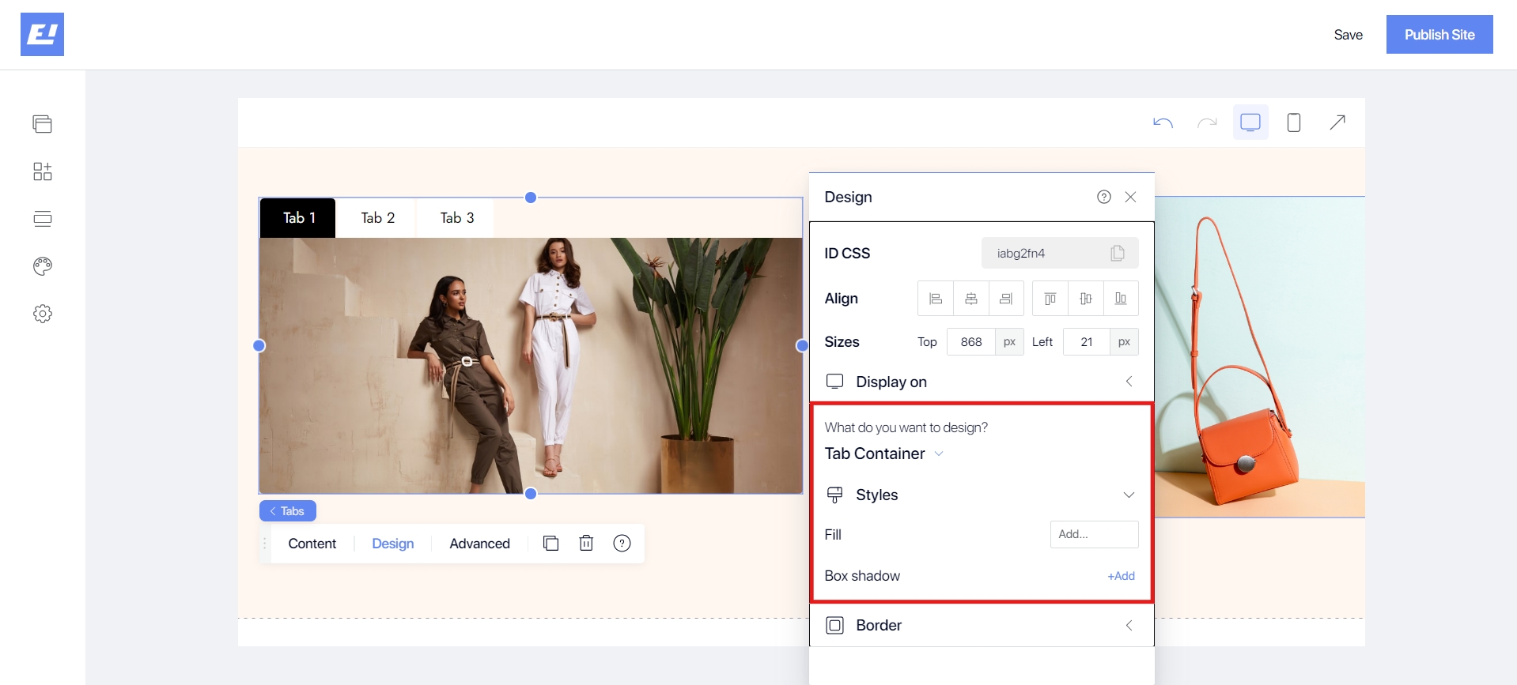
Task: Click the undo arrow icon
Action: point(1163,122)
